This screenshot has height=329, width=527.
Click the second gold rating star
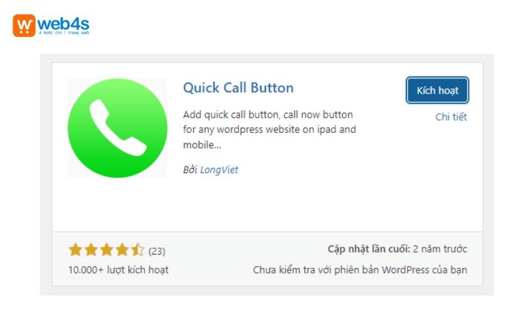click(91, 250)
